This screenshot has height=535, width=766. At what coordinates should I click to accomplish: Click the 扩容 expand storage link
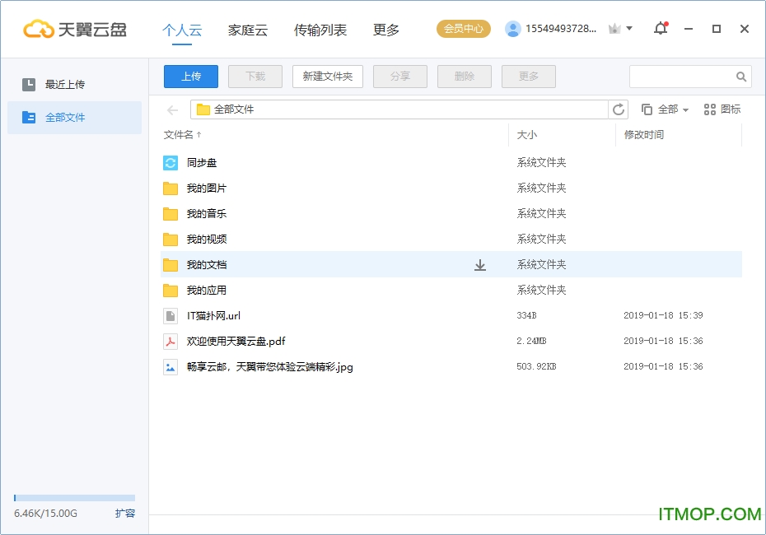coord(125,514)
